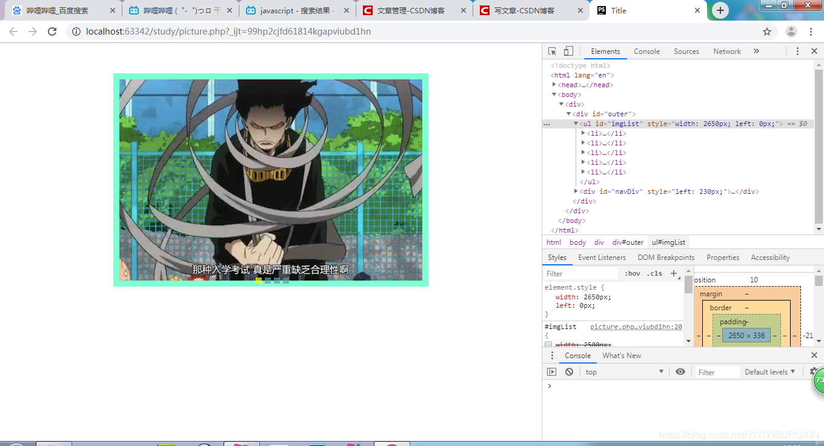Click the localhost address bar
The width and height of the screenshot is (824, 446).
click(412, 32)
